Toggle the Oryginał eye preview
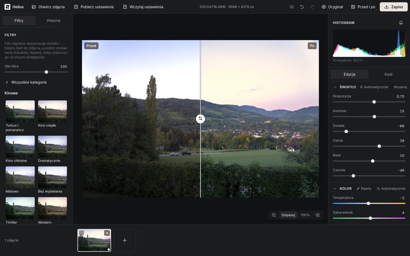The image size is (410, 256). pos(332,7)
